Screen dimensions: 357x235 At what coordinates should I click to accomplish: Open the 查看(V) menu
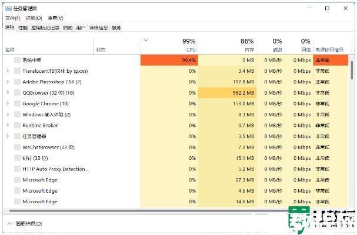pos(55,18)
